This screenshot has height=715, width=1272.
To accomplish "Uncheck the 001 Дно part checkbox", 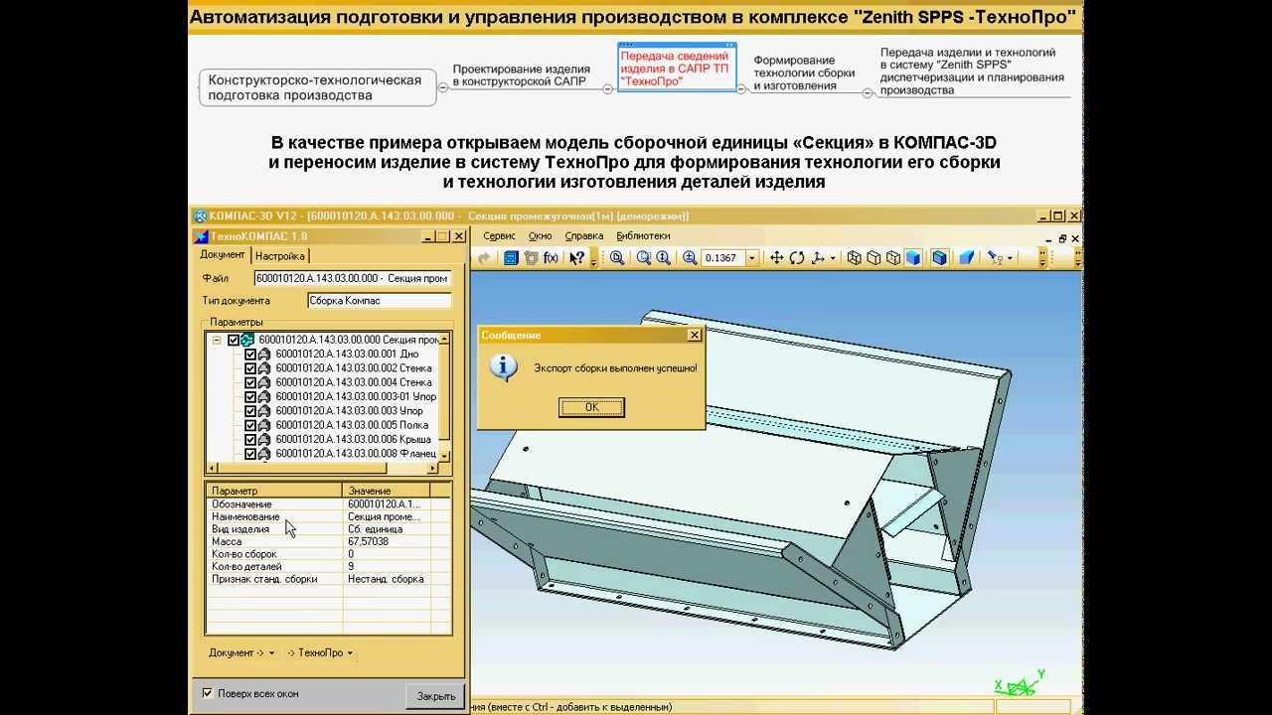I will (x=249, y=354).
